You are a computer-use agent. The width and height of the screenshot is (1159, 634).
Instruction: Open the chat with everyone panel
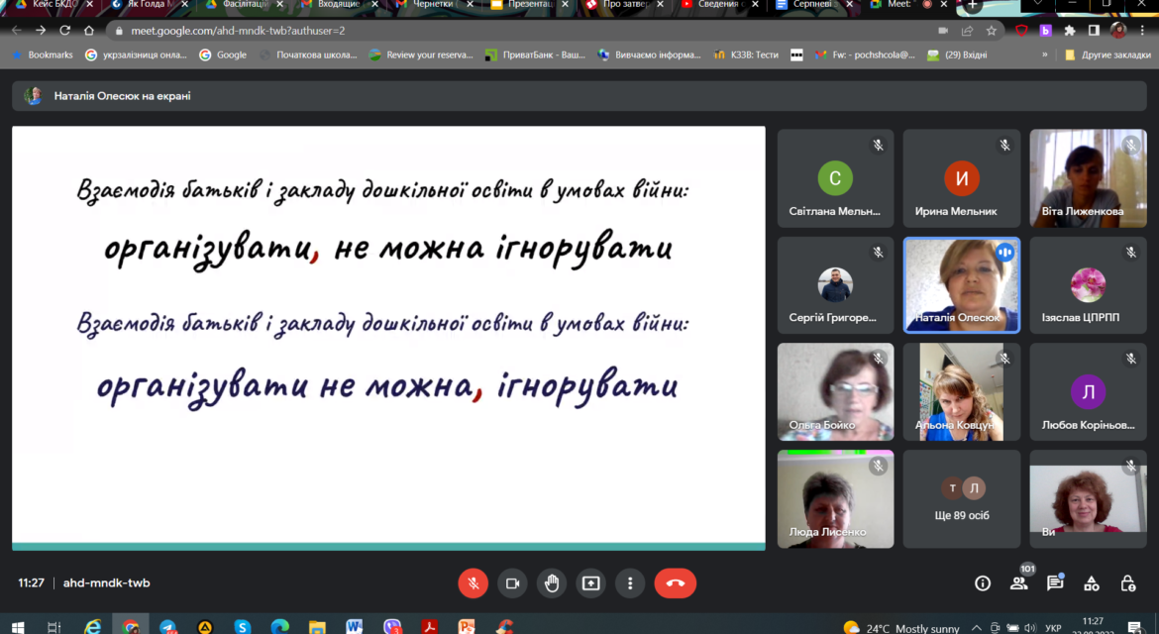coord(1055,583)
